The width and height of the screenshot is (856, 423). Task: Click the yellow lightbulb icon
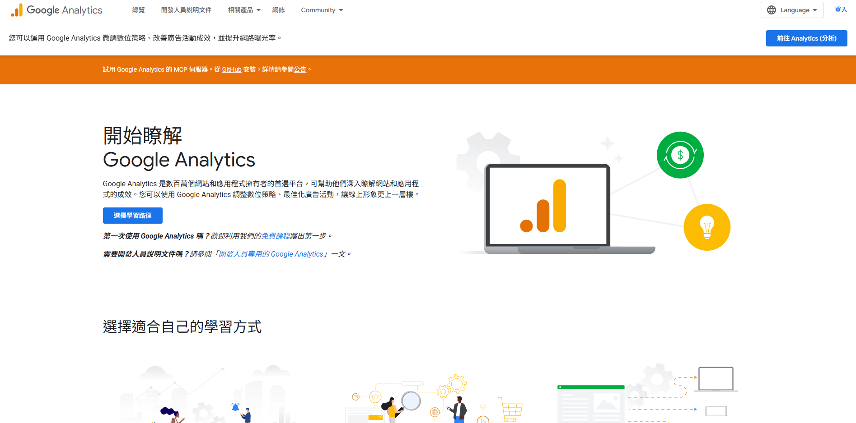[x=707, y=227]
